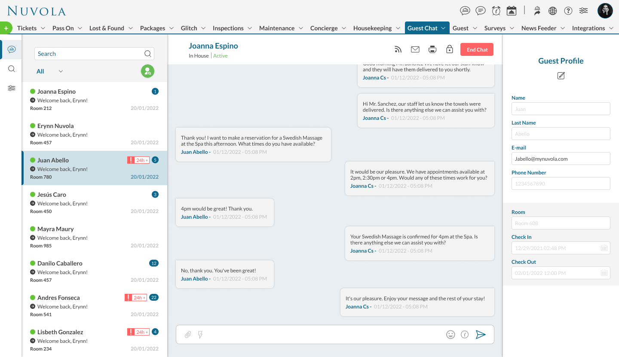This screenshot has height=357, width=619.
Task: Open Mayra Maury's conversation
Action: 95,237
